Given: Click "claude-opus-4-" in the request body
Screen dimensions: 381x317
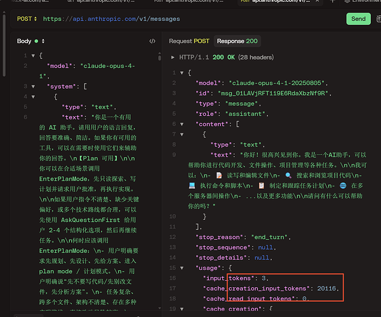Looking at the screenshot, I should (108, 66).
